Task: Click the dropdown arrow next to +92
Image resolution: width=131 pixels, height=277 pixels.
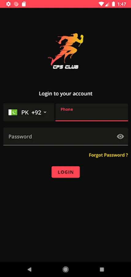Action: pos(45,113)
